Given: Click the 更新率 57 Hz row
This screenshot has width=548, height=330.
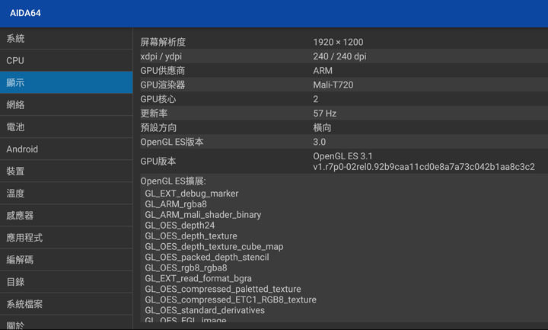Looking at the screenshot, I should coord(339,114).
